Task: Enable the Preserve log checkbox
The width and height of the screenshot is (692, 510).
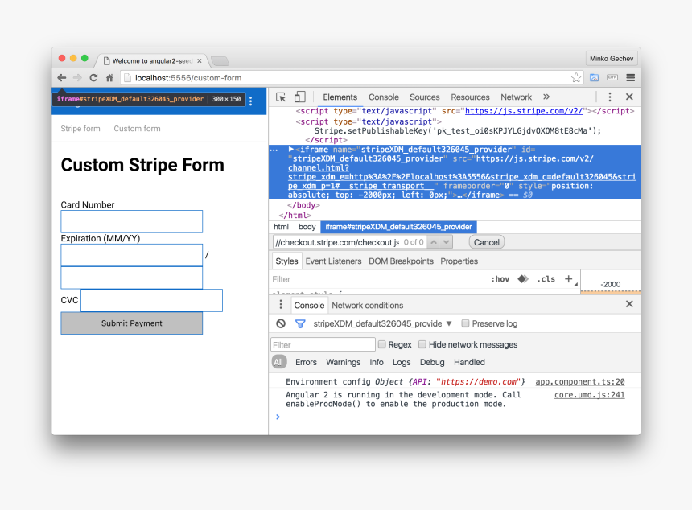Action: (x=465, y=323)
